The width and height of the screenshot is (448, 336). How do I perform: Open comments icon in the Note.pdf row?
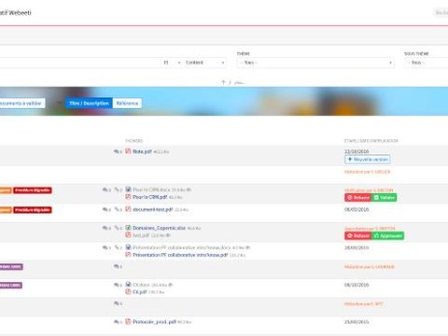118,151
